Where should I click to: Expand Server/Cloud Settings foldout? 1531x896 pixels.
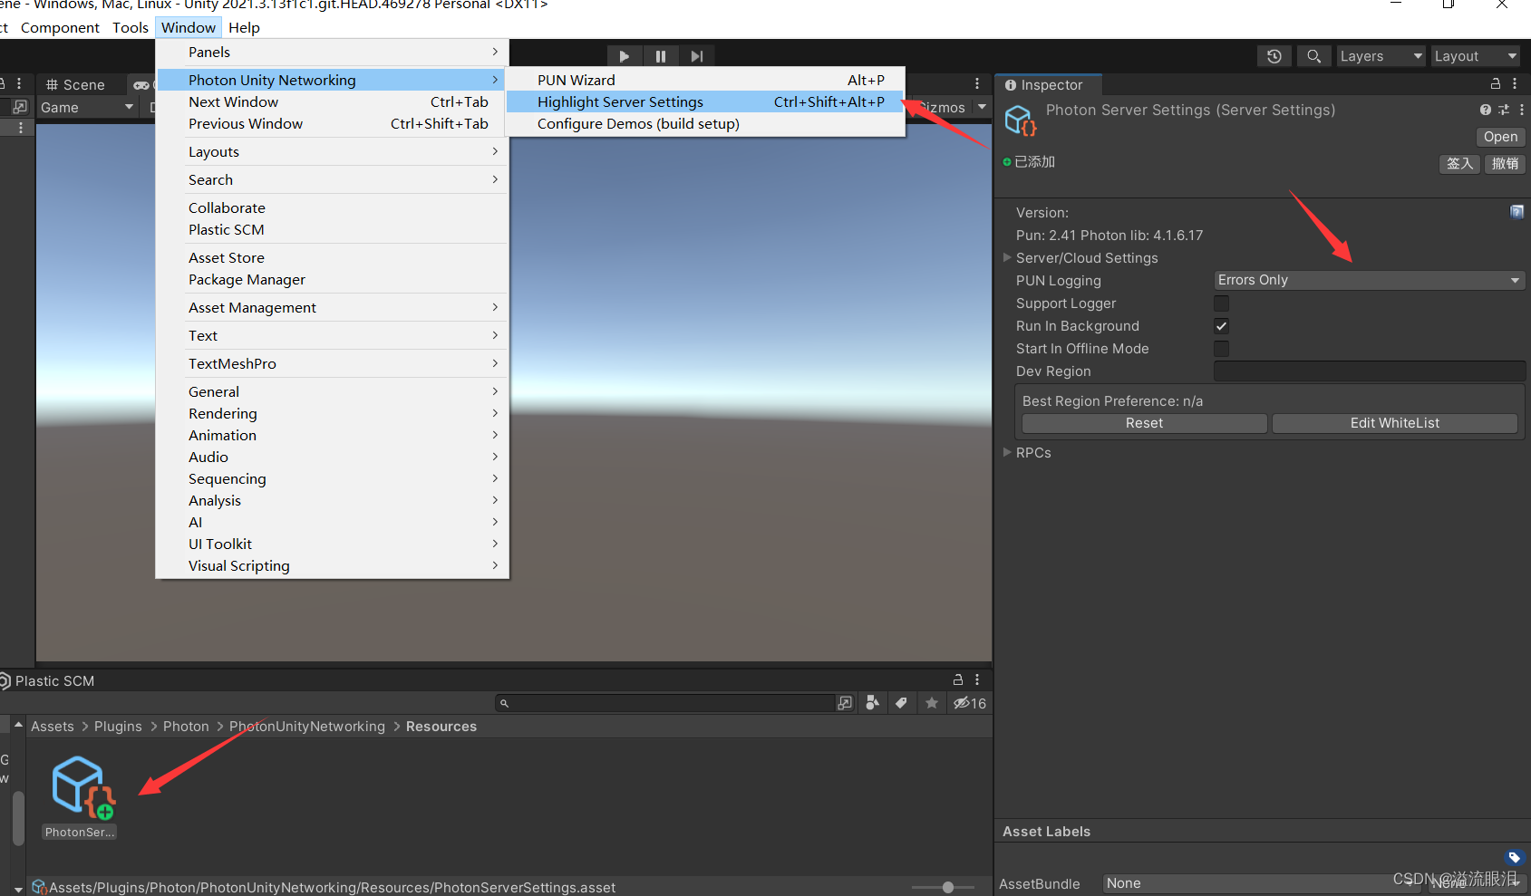click(x=1007, y=257)
